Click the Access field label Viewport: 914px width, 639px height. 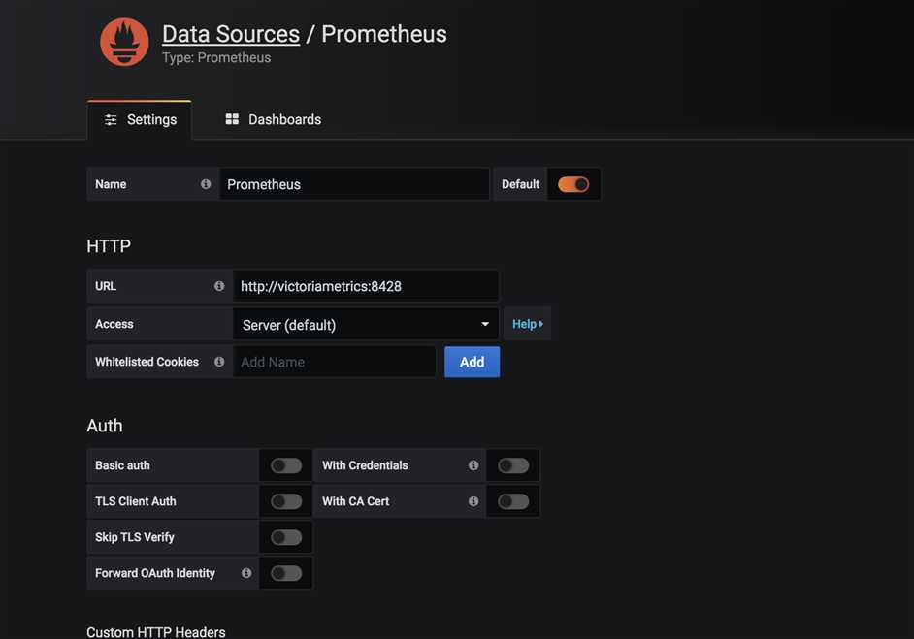pos(114,324)
